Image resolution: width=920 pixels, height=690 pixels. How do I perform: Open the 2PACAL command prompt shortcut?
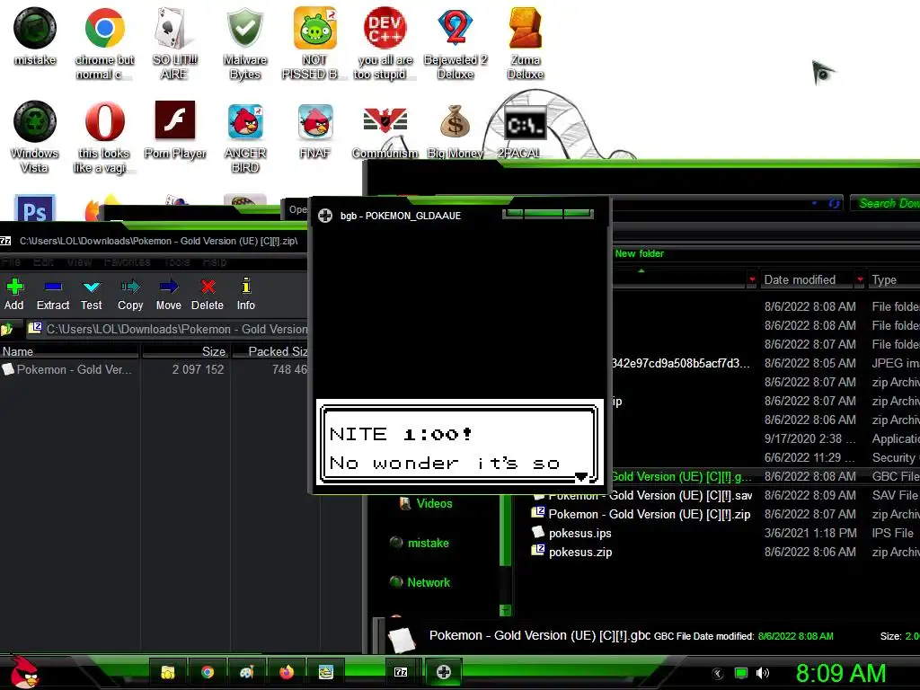coord(525,130)
